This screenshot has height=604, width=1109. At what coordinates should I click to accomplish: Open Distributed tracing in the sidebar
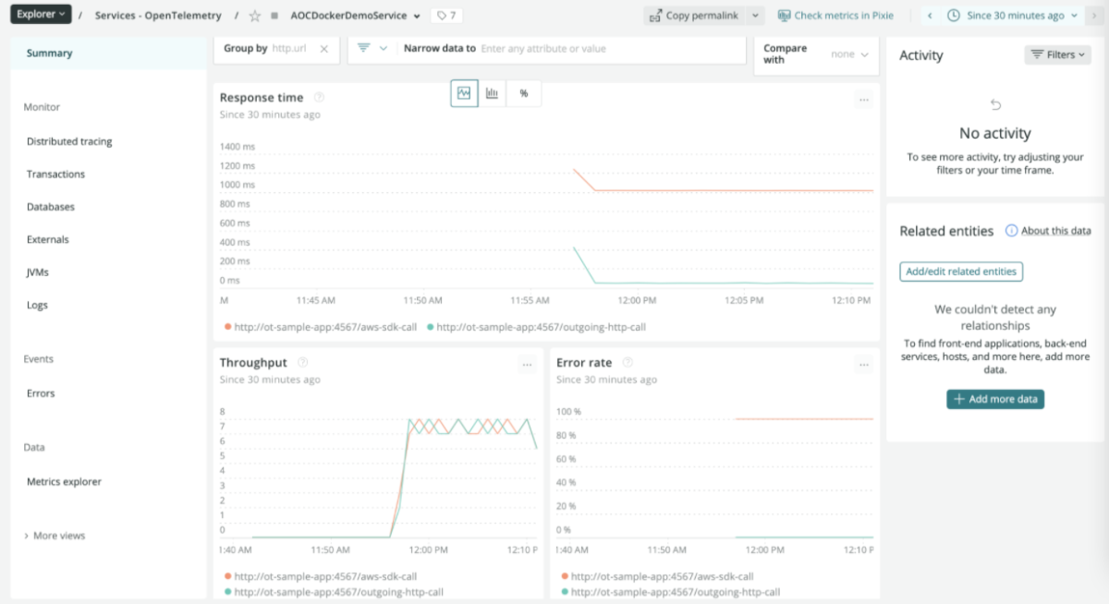tap(69, 141)
